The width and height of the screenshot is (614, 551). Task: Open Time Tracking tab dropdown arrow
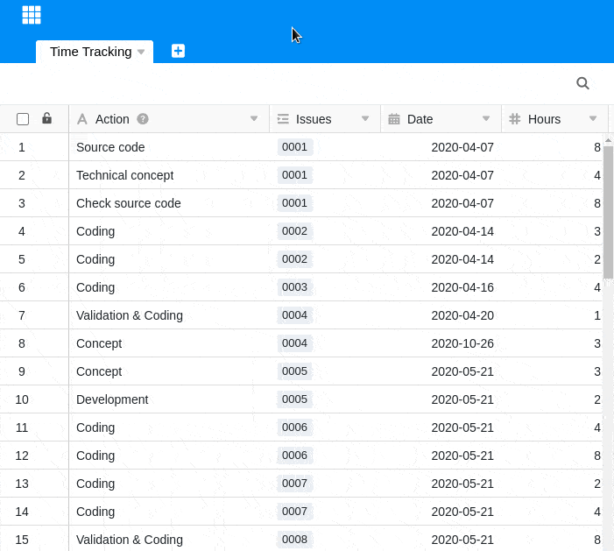pyautogui.click(x=141, y=52)
